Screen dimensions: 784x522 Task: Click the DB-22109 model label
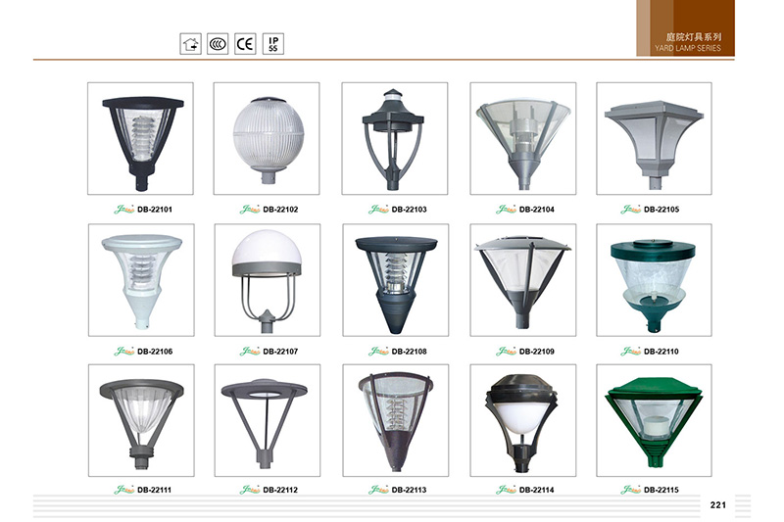(x=537, y=352)
